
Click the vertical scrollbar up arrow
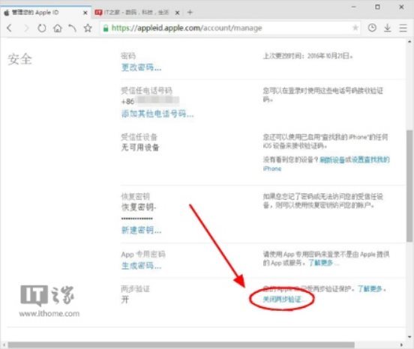pos(409,42)
